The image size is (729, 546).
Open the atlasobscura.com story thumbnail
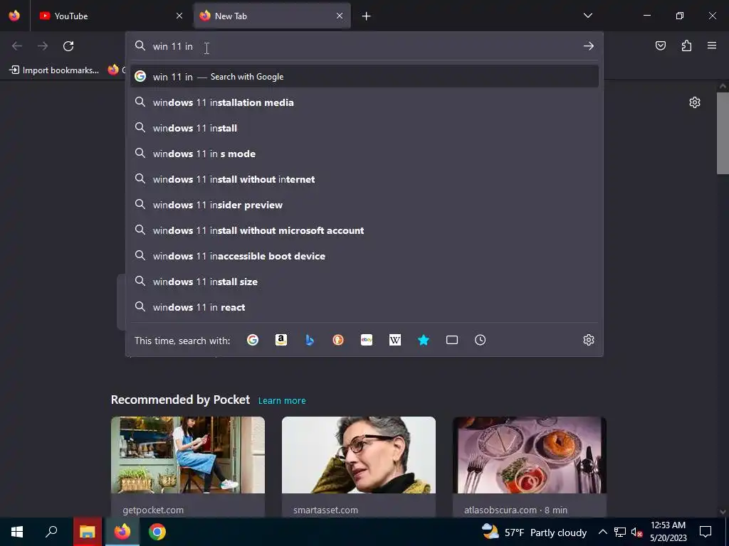pyautogui.click(x=530, y=455)
